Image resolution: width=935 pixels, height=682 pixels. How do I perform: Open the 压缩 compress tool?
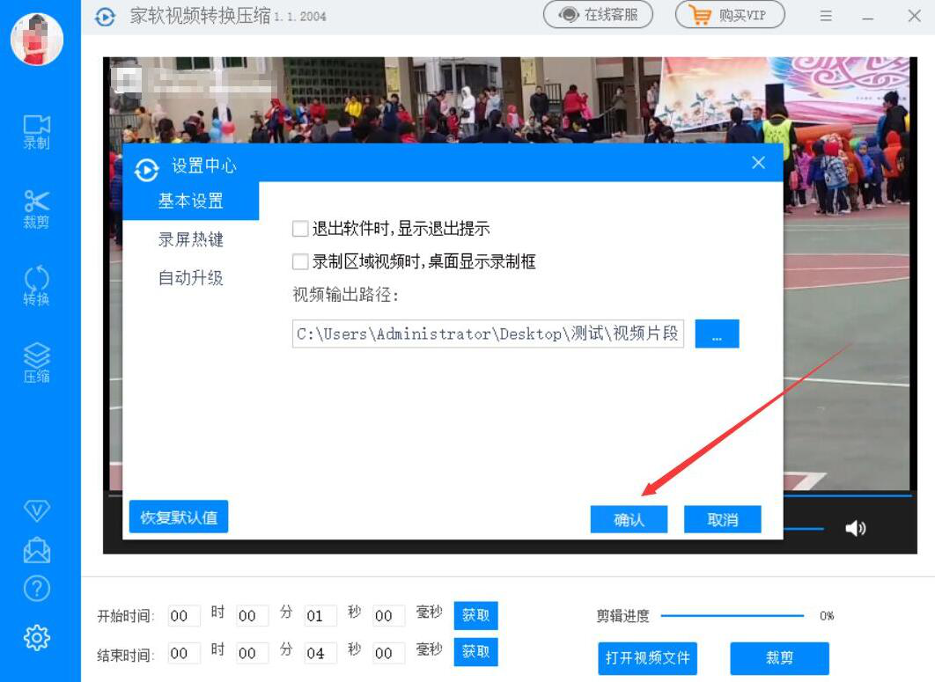pyautogui.click(x=36, y=363)
